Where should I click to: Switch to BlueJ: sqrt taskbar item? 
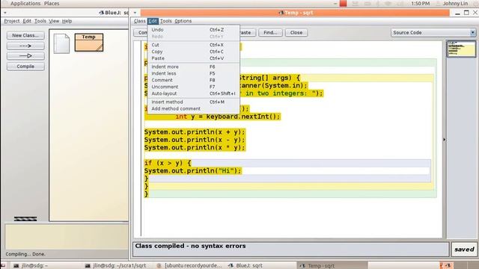[x=246, y=266]
